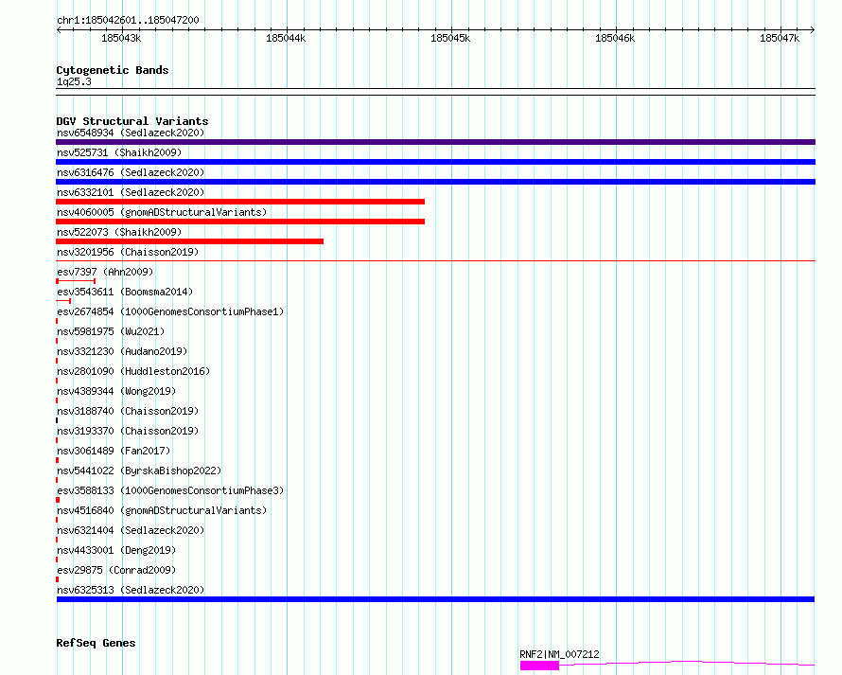Select variant label nsv4516840 (gnomADStructuralVariants)
842x675 pixels.
click(x=162, y=510)
